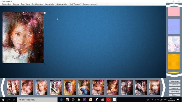Open File Explorer from taskbar
Image resolution: width=182 pixels, height=102 pixels.
(79, 100)
